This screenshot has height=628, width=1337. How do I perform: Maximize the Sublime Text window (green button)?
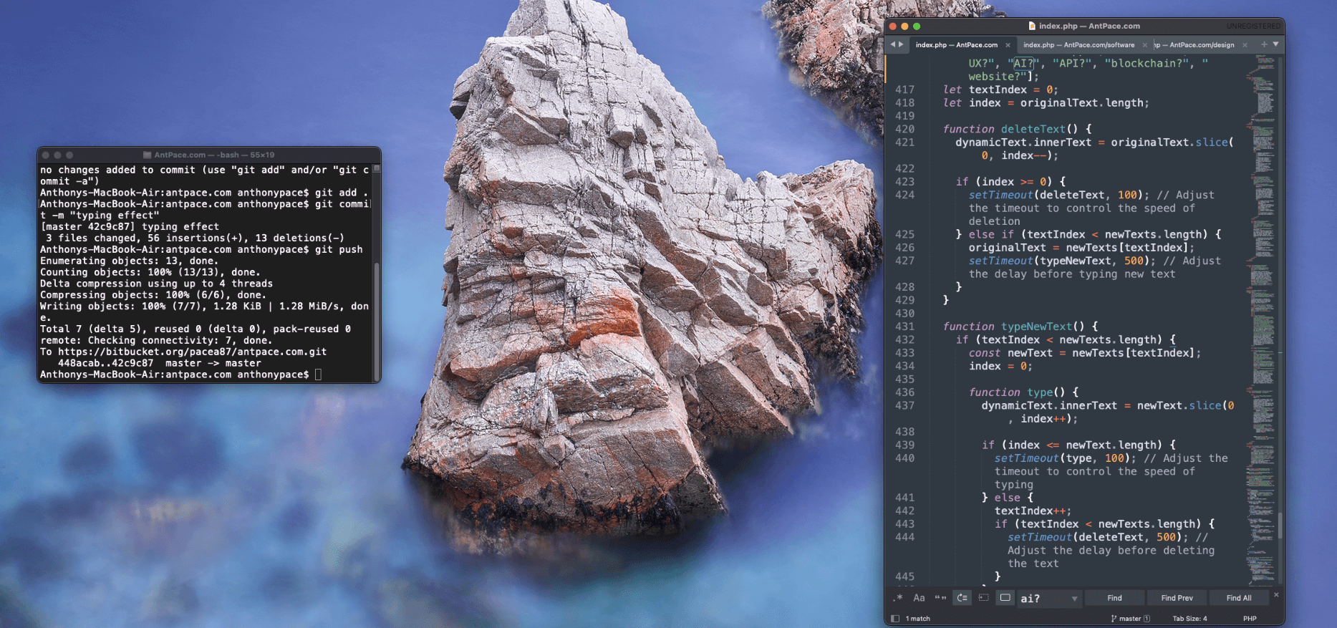(x=917, y=26)
